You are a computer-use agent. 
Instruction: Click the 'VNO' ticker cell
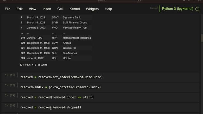pyautogui.click(x=55, y=28)
